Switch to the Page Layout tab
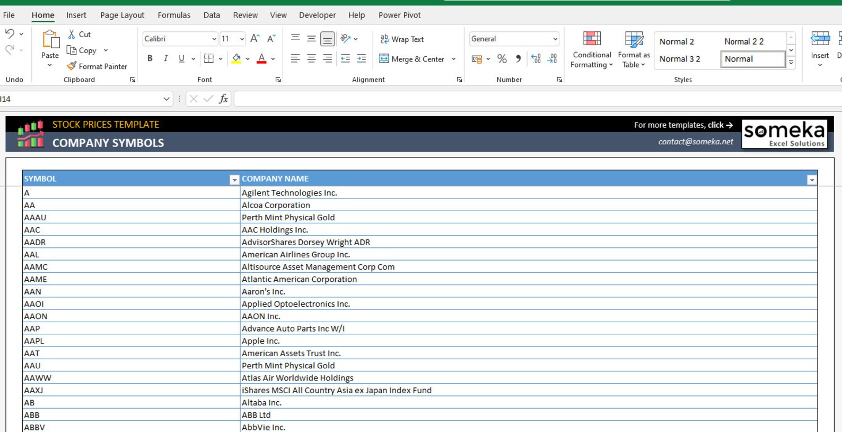 [x=122, y=15]
